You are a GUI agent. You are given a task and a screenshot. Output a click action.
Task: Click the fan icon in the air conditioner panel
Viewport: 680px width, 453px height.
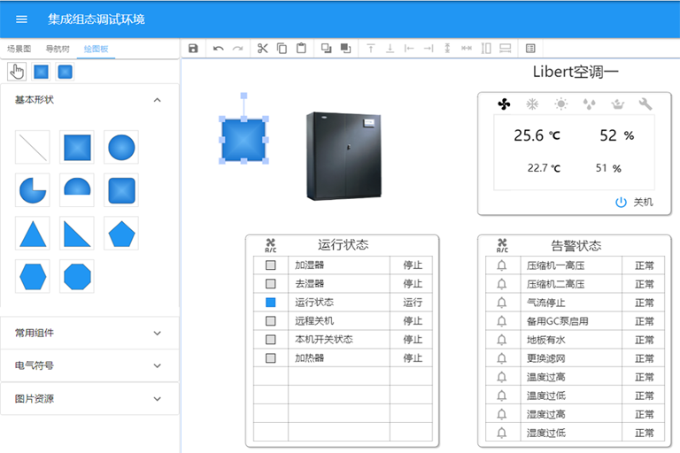click(504, 104)
